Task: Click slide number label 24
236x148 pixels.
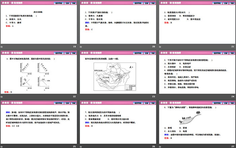Action: pyautogui.click(x=233, y=97)
